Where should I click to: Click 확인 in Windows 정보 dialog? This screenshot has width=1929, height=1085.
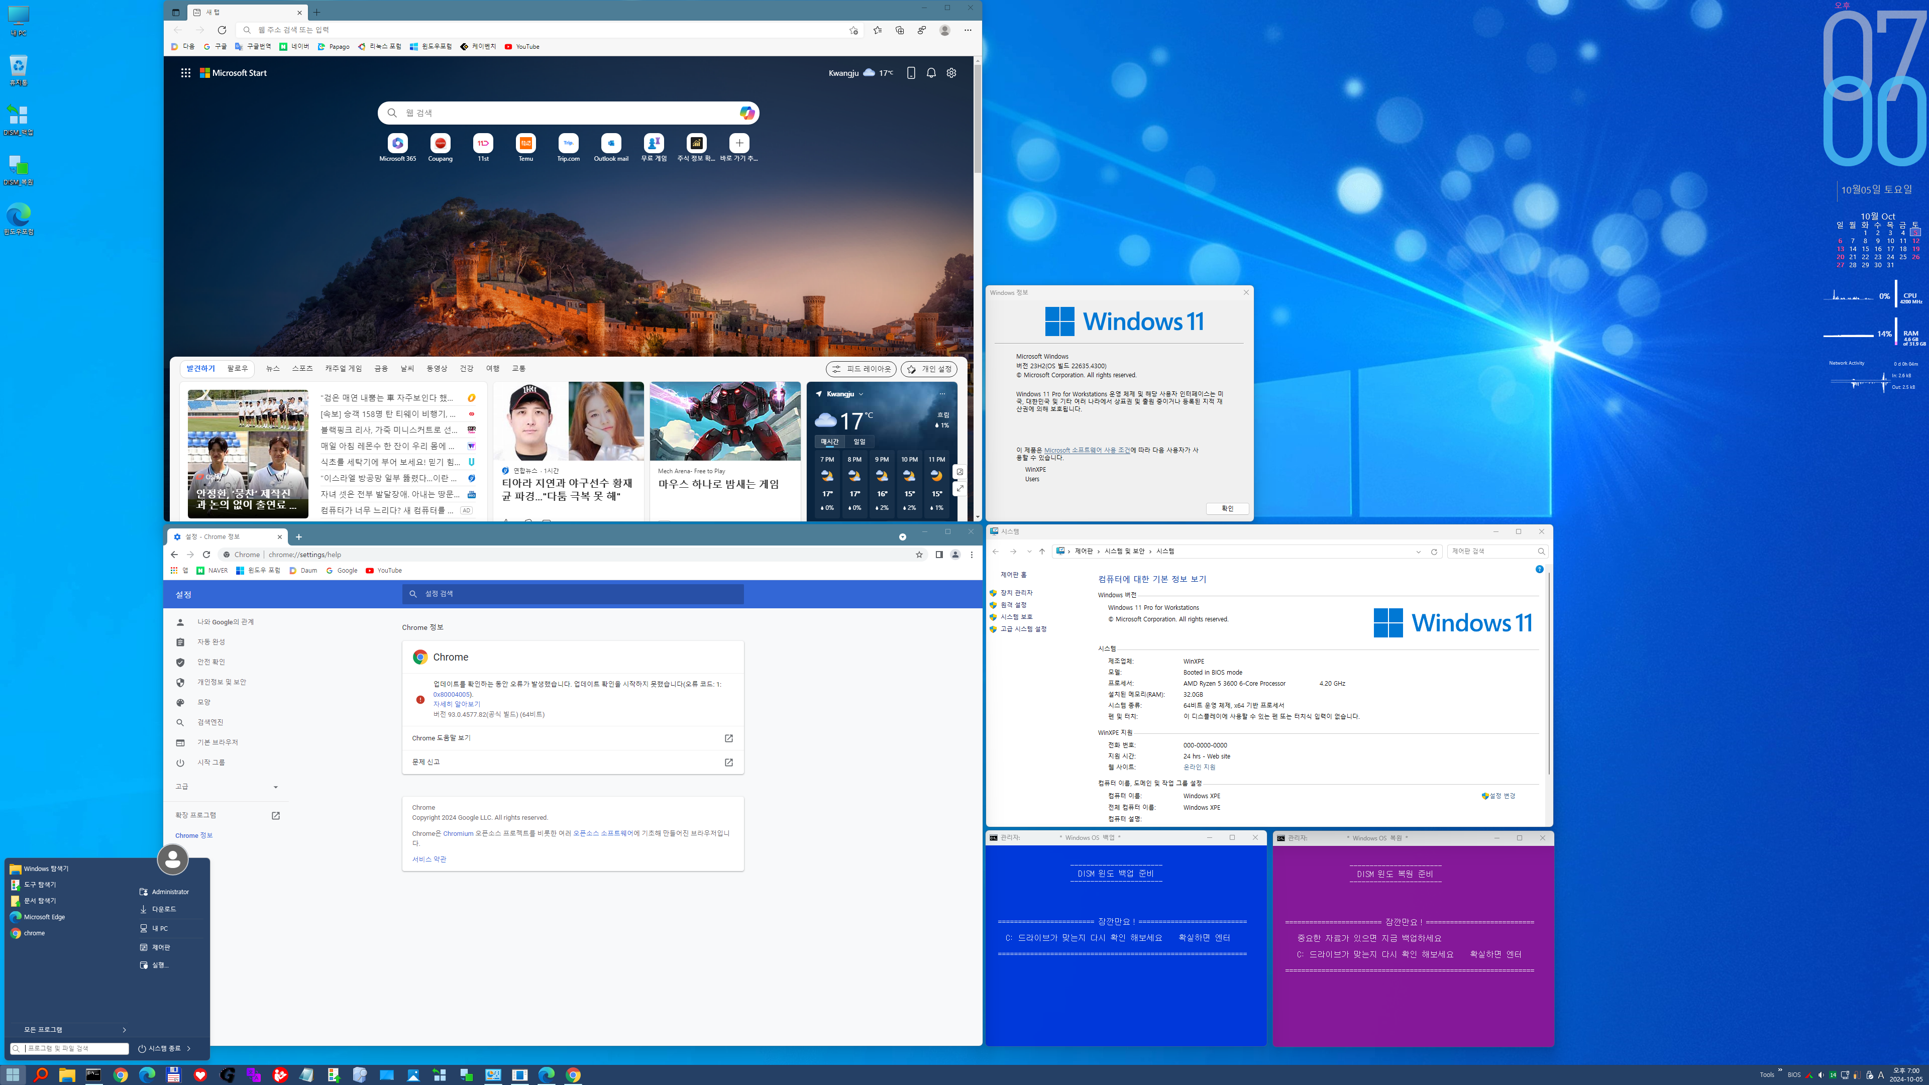click(1227, 508)
